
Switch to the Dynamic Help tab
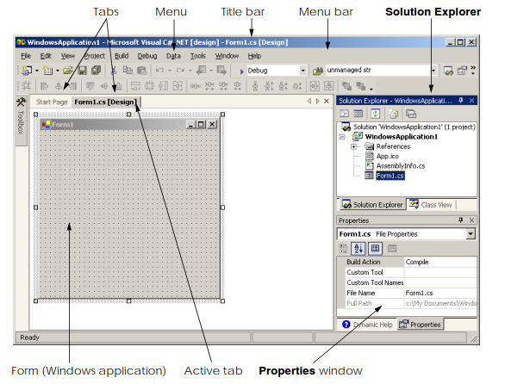point(368,325)
